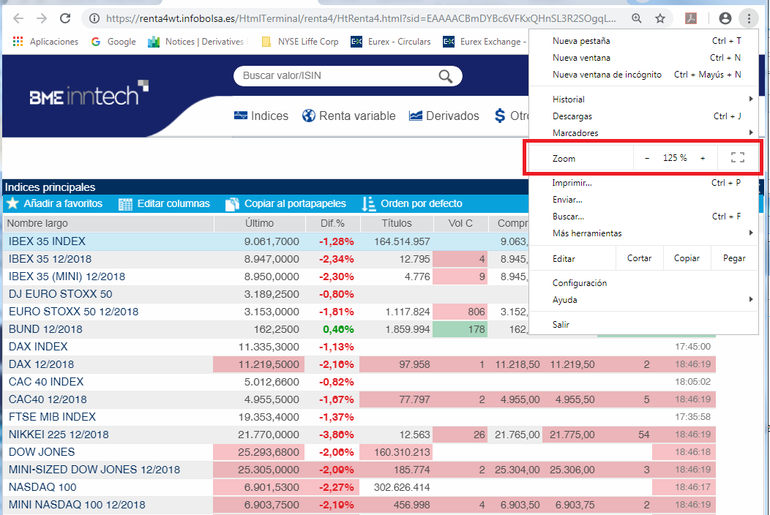Decrease zoom with the minus button
Screen dimensions: 770x515
point(647,158)
